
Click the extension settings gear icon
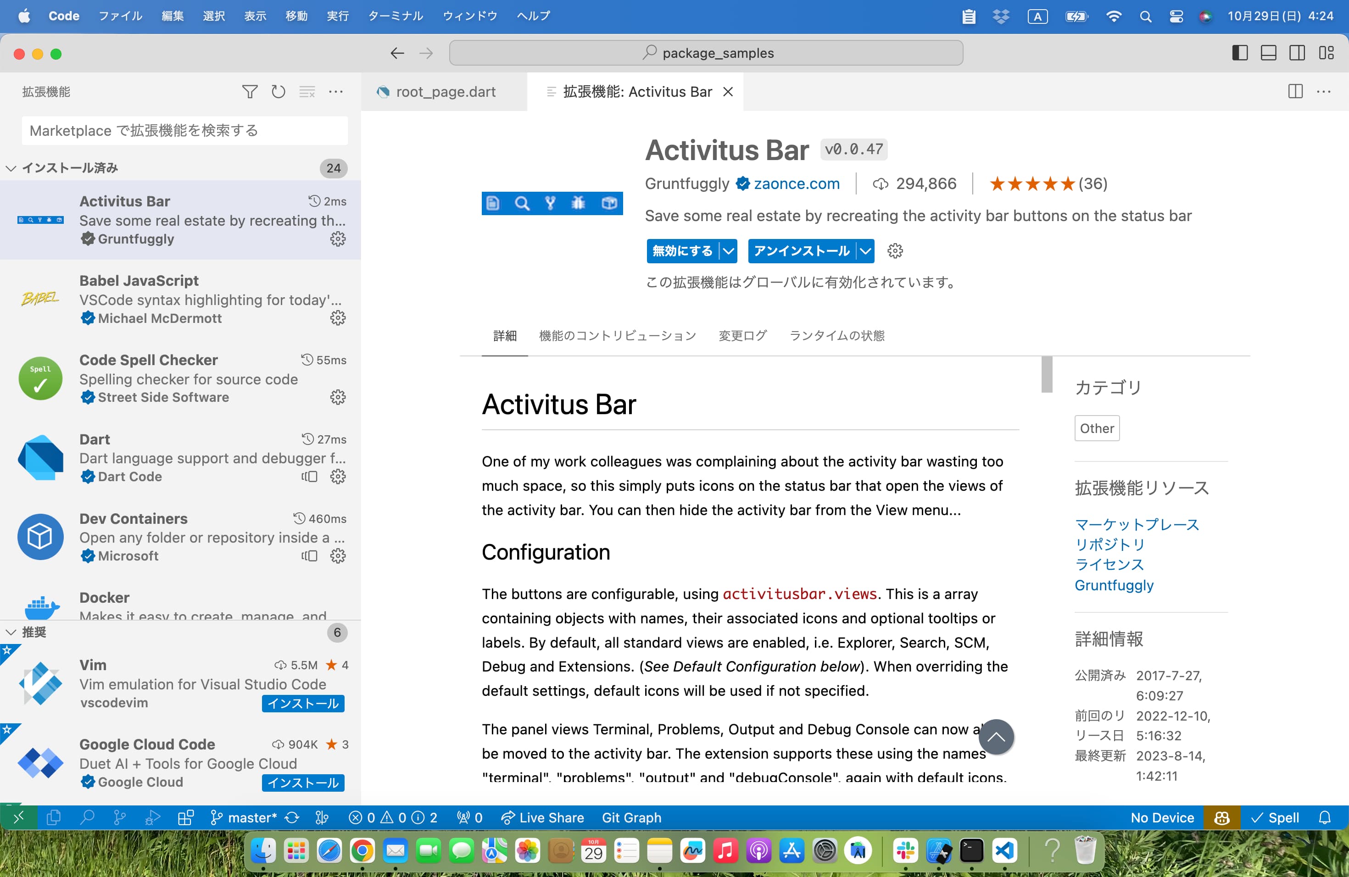point(894,251)
